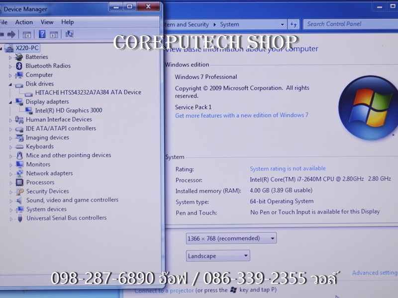
Task: Select the Monitors label
Action: [x=38, y=164]
